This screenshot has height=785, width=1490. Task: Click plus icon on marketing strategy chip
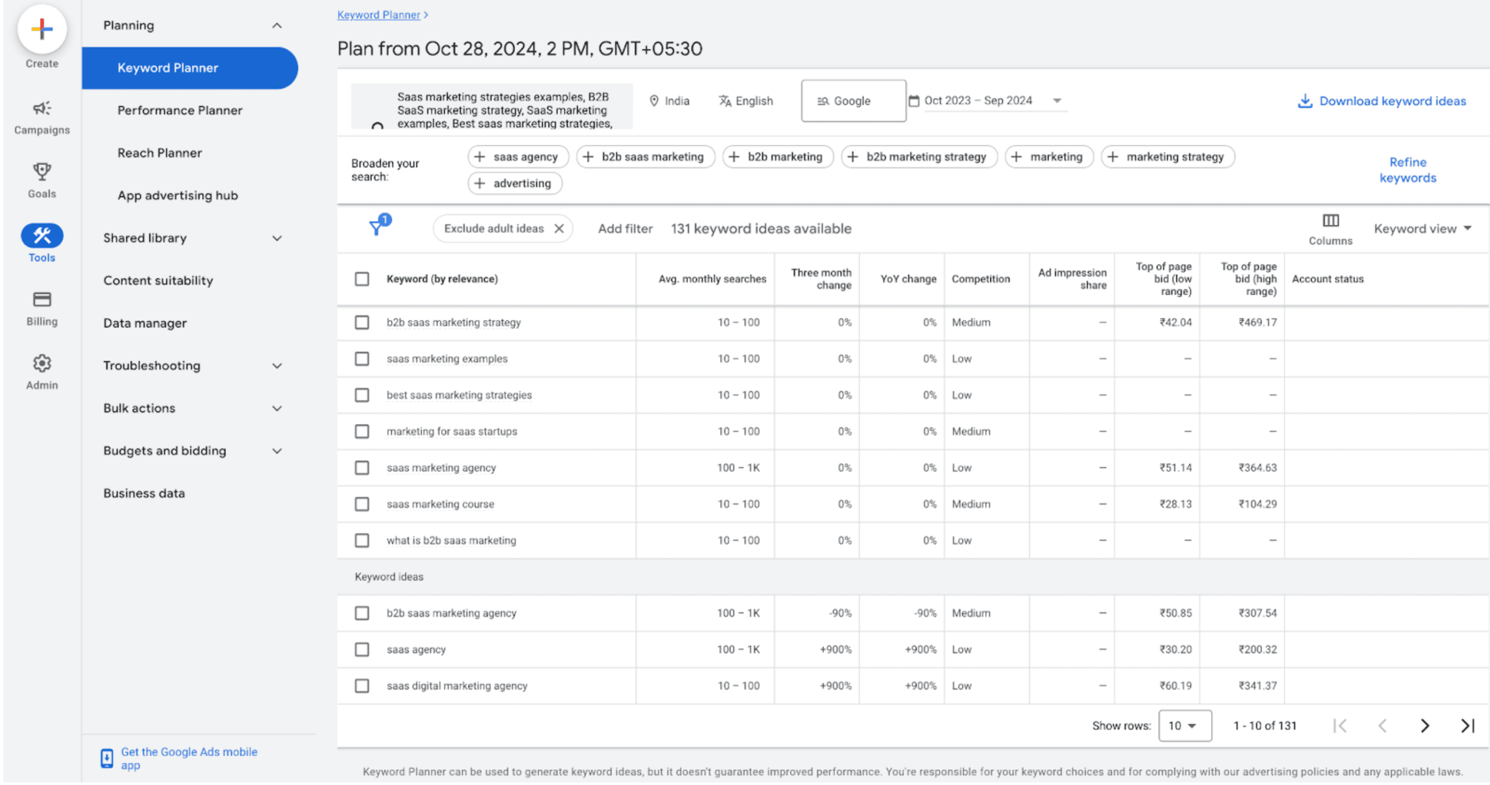click(x=1113, y=157)
